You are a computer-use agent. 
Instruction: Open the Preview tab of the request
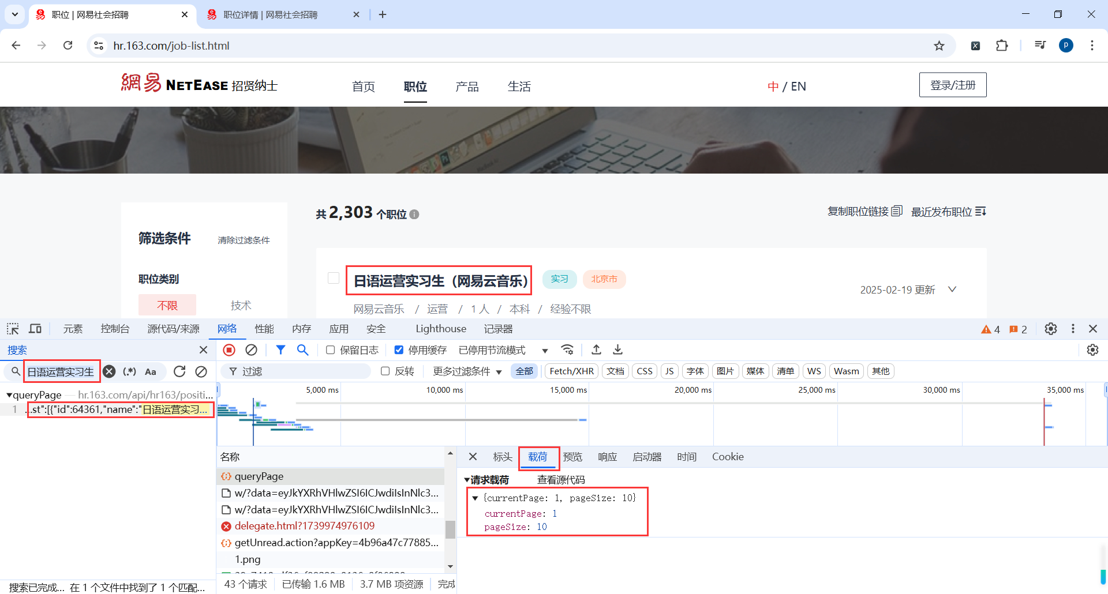point(572,457)
